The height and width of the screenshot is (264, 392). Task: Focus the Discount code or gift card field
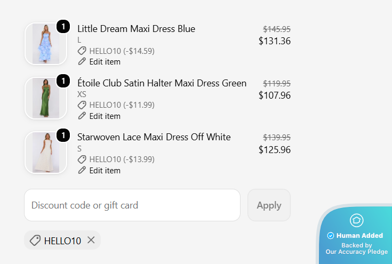[x=132, y=205]
